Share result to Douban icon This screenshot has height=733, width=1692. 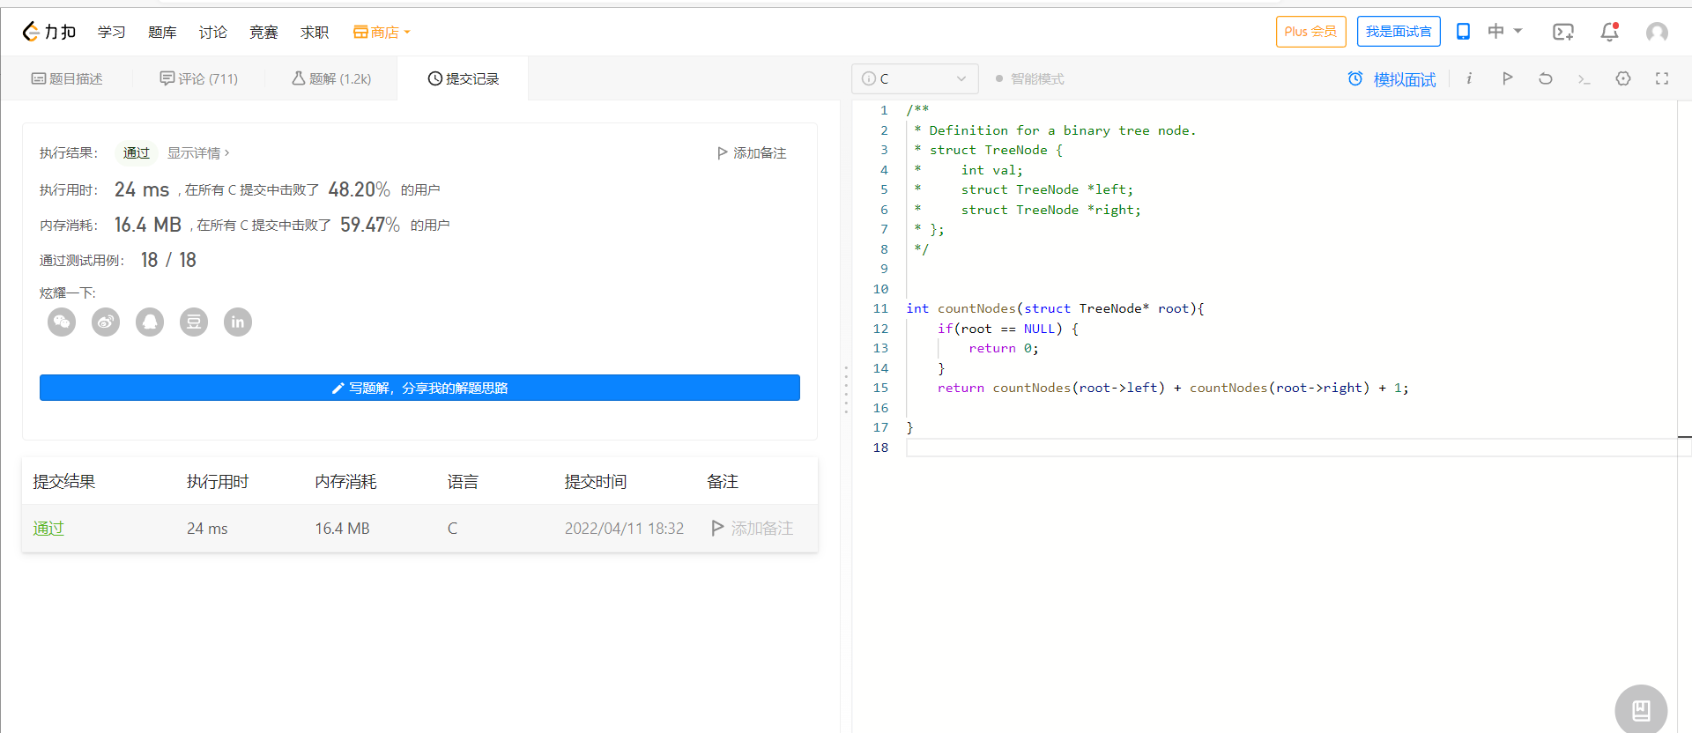click(194, 322)
